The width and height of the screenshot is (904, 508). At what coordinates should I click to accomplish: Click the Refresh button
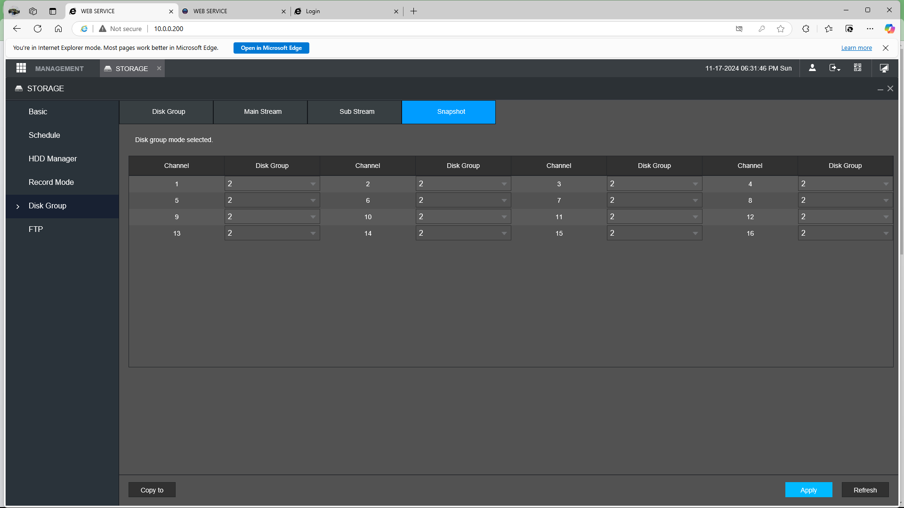pos(865,490)
